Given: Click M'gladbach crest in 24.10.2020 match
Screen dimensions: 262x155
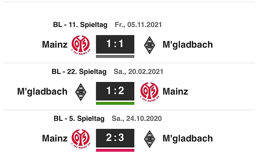Looking at the screenshot, I should pyautogui.click(x=150, y=139).
